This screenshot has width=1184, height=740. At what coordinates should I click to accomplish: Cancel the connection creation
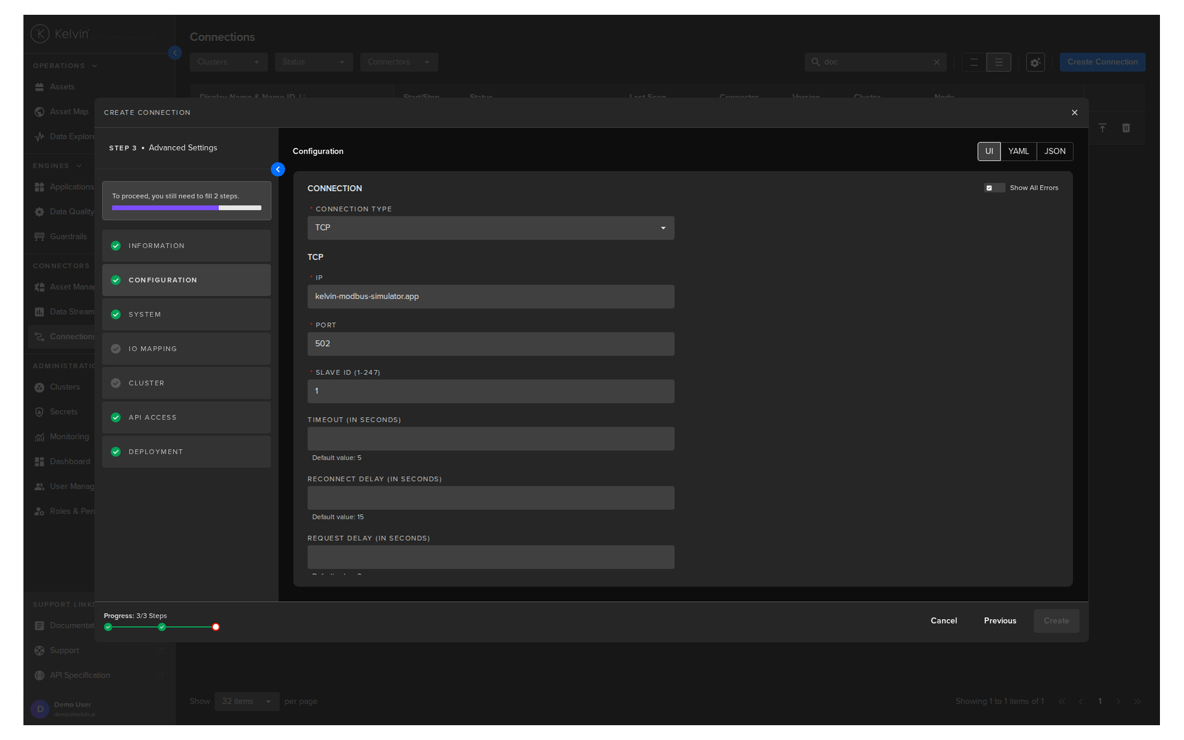coord(943,621)
